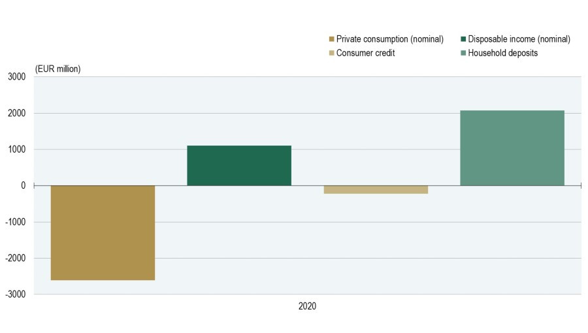Image resolution: width=588 pixels, height=333 pixels.
Task: Select the Disposable income (nominal) legend label
Action: (x=519, y=39)
